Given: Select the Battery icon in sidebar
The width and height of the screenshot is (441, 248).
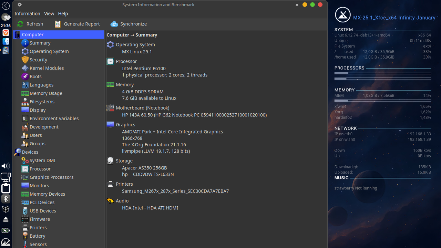Looking at the screenshot, I should coord(25,236).
